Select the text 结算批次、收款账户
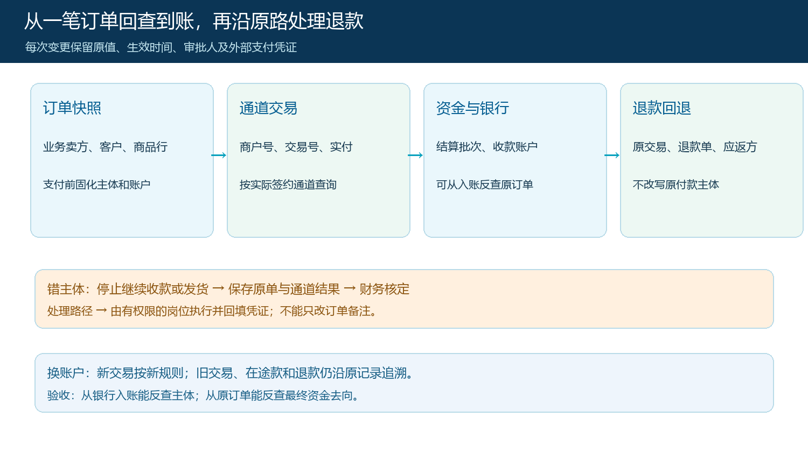Screen dimensions: 808x452 pos(487,147)
